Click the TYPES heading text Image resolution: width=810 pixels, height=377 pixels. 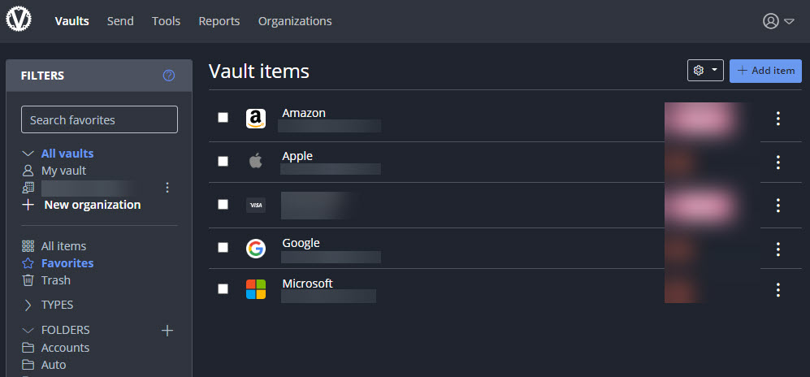click(x=58, y=305)
